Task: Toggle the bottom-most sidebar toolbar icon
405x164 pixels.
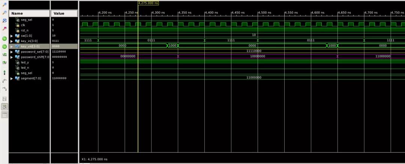Action: [x=4, y=115]
